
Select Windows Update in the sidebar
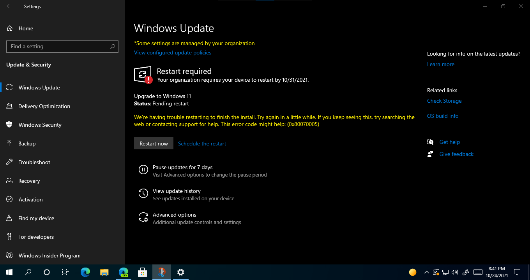[x=62, y=87]
